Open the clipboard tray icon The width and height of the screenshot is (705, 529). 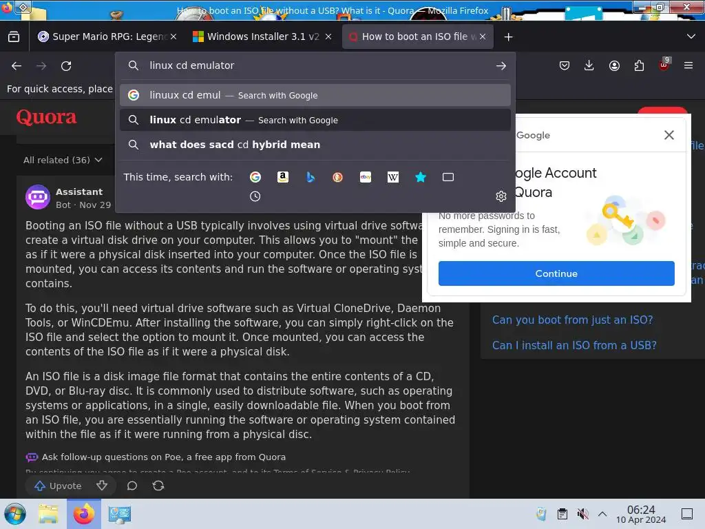point(562,514)
